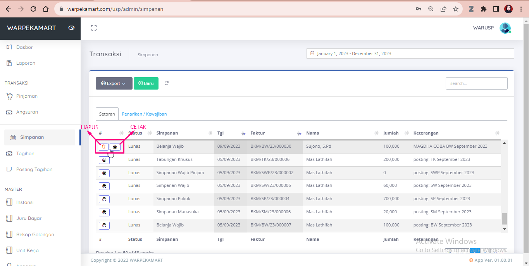Open the Z extension icon
The width and height of the screenshot is (529, 266).
coord(471,9)
